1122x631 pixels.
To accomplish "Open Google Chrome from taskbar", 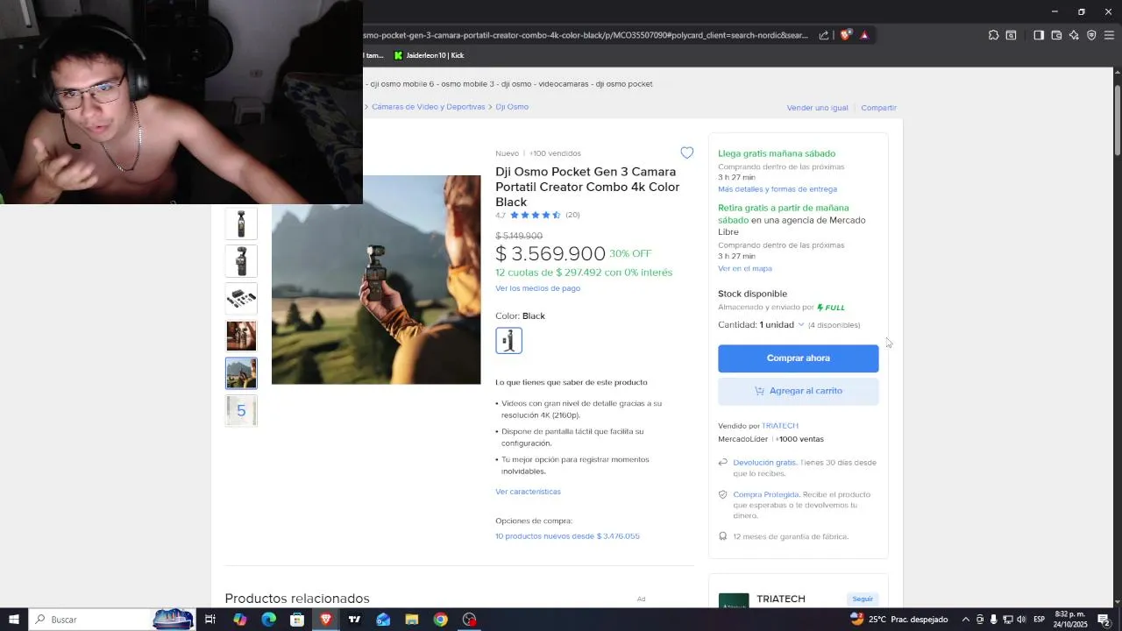I will pos(440,620).
